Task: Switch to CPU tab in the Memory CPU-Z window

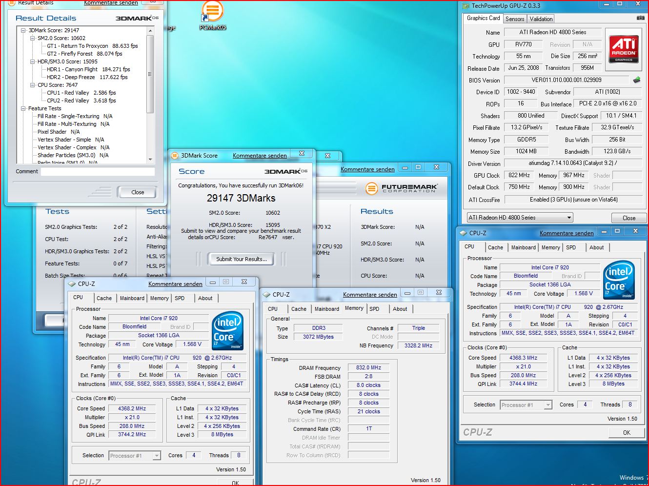Action: coord(273,309)
